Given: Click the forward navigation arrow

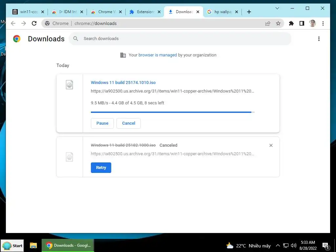Looking at the screenshot, I should coord(24,23).
